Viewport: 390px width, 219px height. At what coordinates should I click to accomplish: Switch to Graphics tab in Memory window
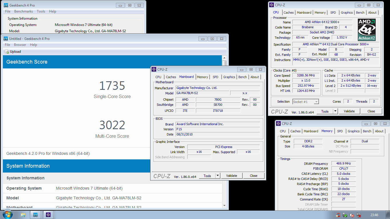coord(354,131)
